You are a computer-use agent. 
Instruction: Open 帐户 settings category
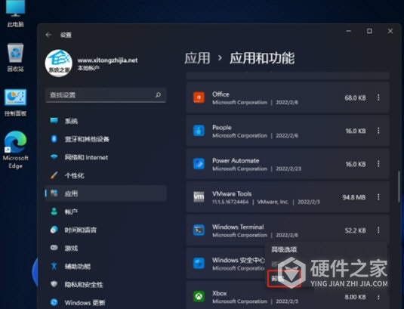tap(106, 212)
